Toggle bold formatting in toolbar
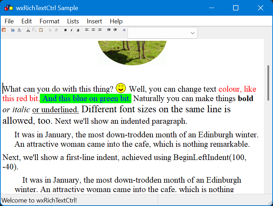 click(x=65, y=30)
